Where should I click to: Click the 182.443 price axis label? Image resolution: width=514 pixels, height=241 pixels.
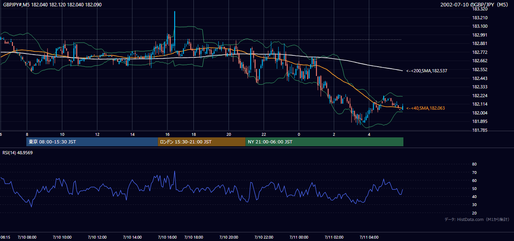[479, 78]
